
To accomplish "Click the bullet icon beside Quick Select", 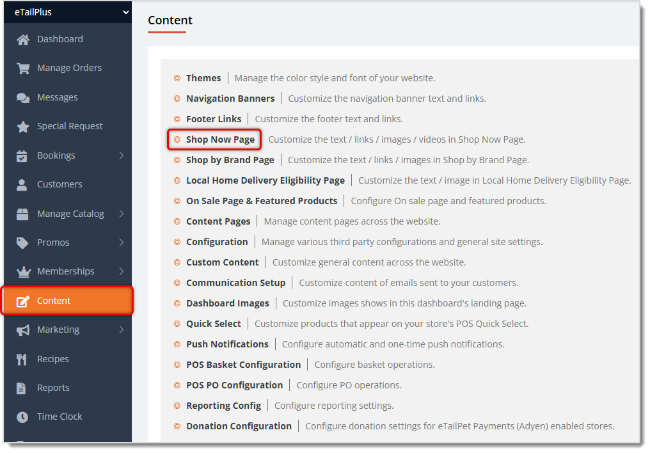I will point(177,324).
